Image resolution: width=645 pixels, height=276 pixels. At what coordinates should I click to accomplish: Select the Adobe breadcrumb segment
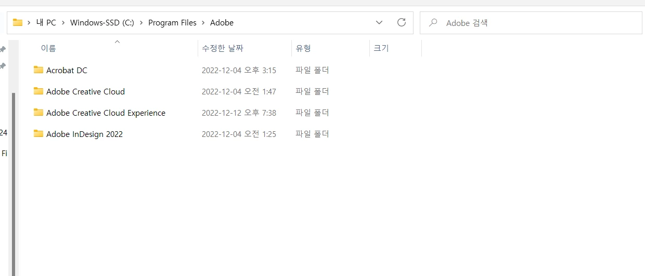[x=222, y=23]
